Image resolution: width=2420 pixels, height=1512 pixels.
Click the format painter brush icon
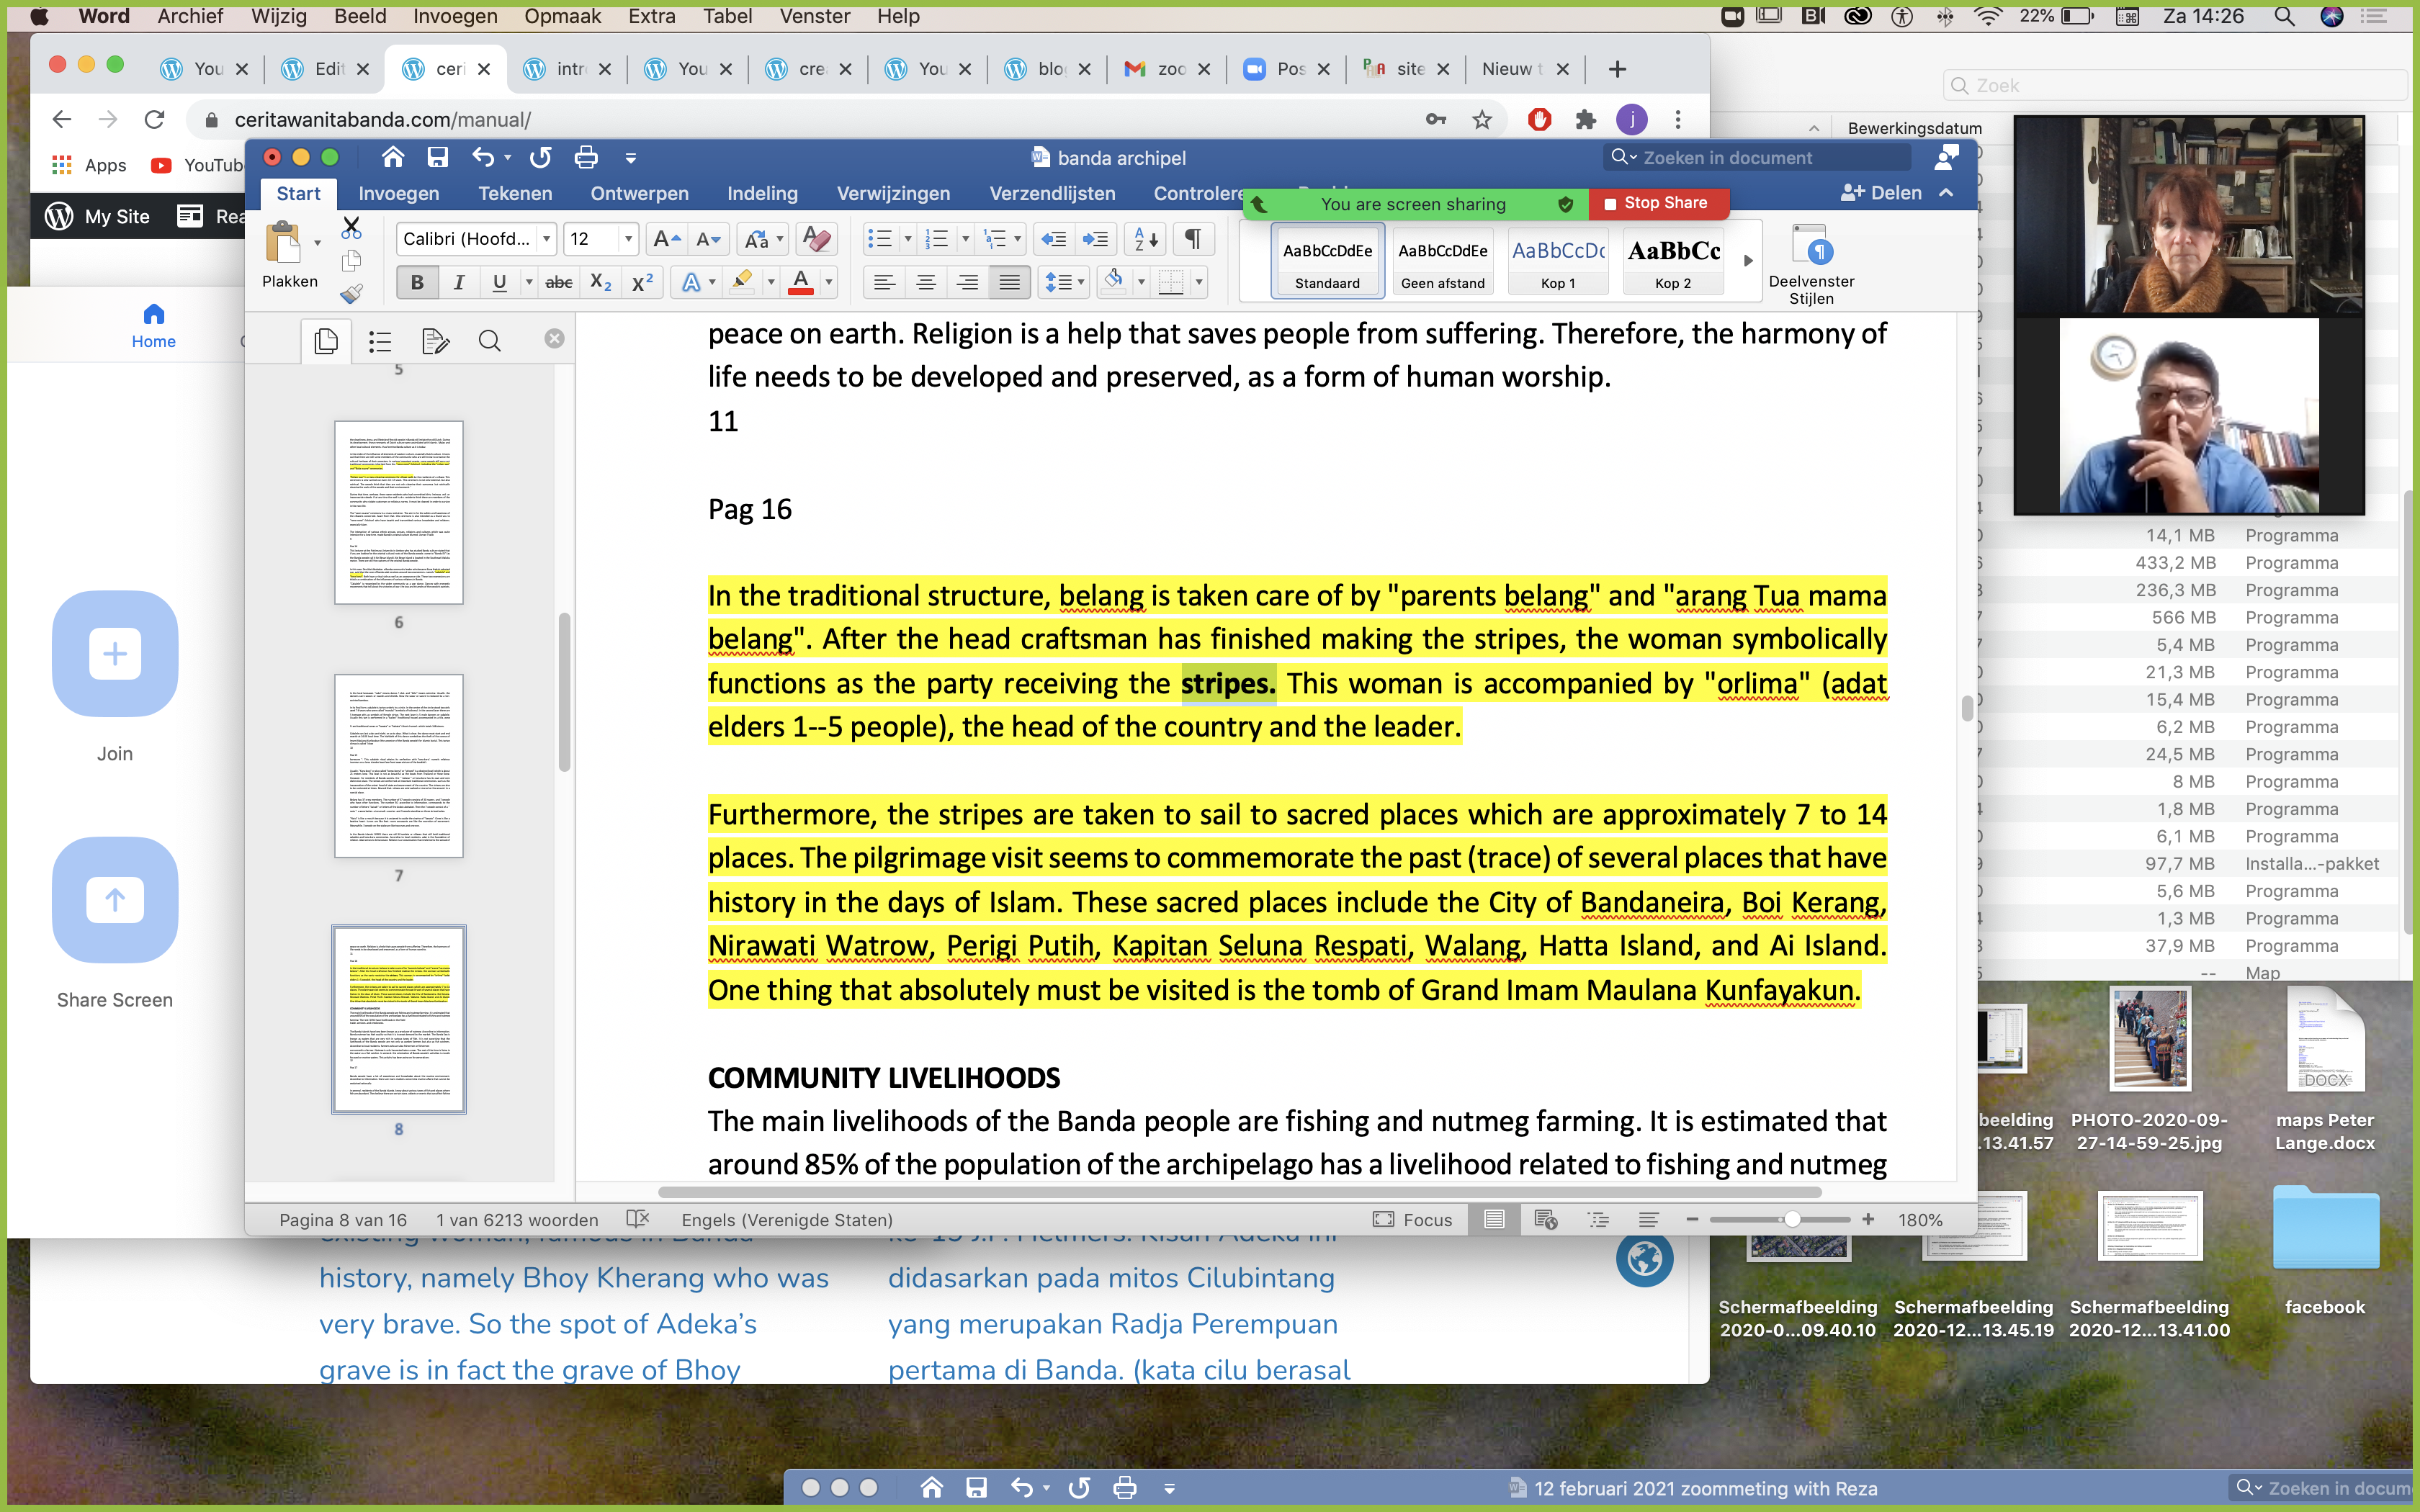tap(351, 293)
